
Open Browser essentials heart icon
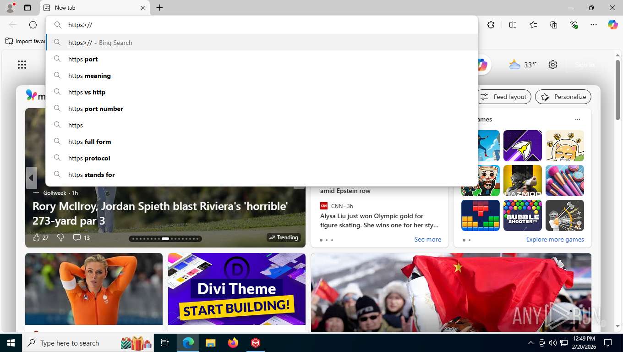coord(574,25)
